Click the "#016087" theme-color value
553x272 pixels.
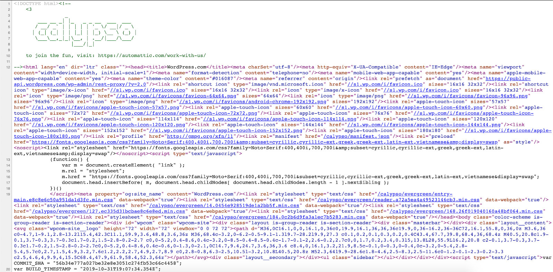tap(223, 79)
